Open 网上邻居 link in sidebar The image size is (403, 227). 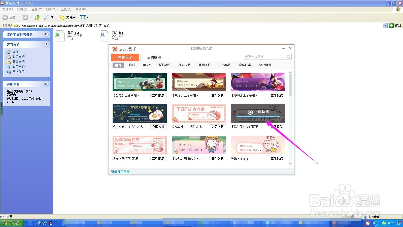click(x=18, y=72)
